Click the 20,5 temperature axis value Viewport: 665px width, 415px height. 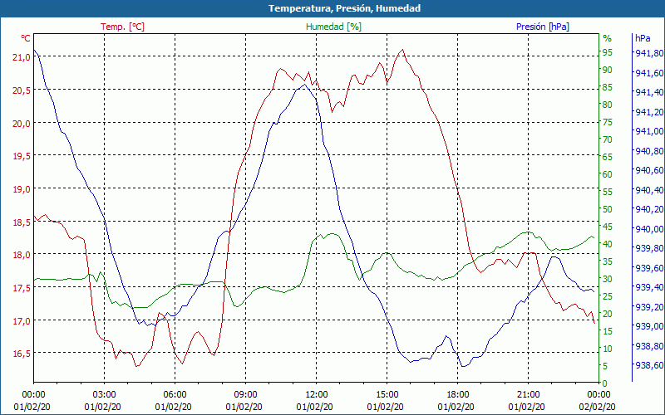point(22,90)
